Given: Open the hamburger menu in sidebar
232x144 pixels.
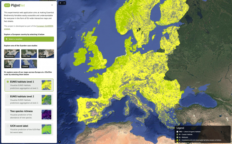Looking at the screenshot, I should (x=52, y=5).
